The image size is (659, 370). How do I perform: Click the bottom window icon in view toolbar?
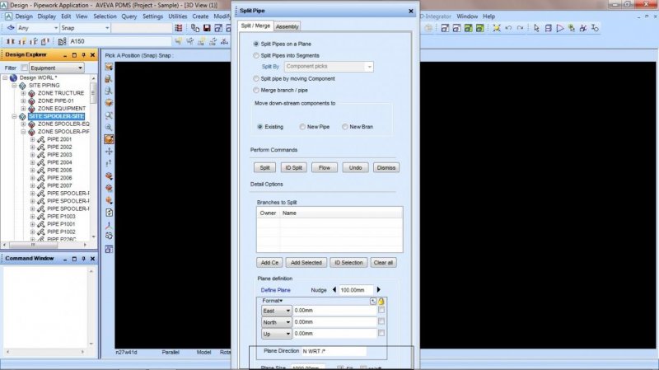pos(109,250)
